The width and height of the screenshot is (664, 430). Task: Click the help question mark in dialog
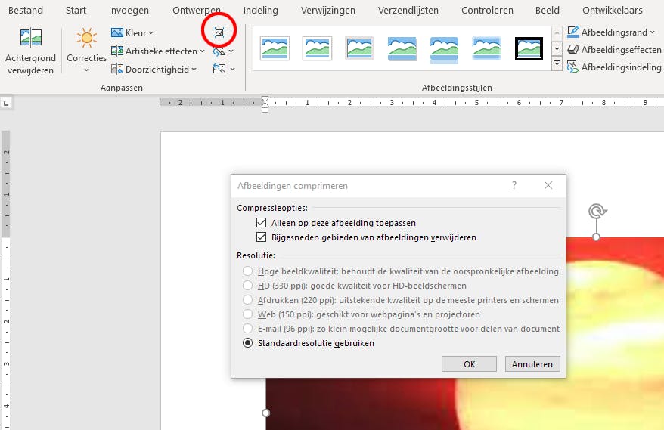(514, 185)
